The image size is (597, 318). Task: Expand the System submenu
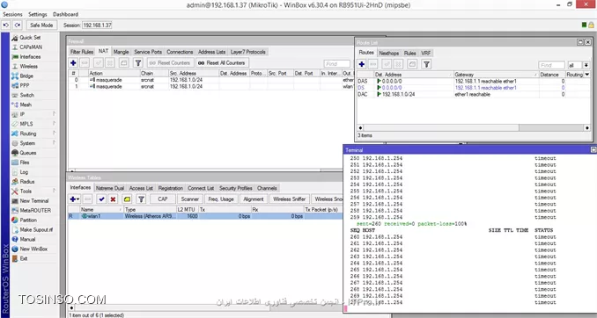pos(33,143)
